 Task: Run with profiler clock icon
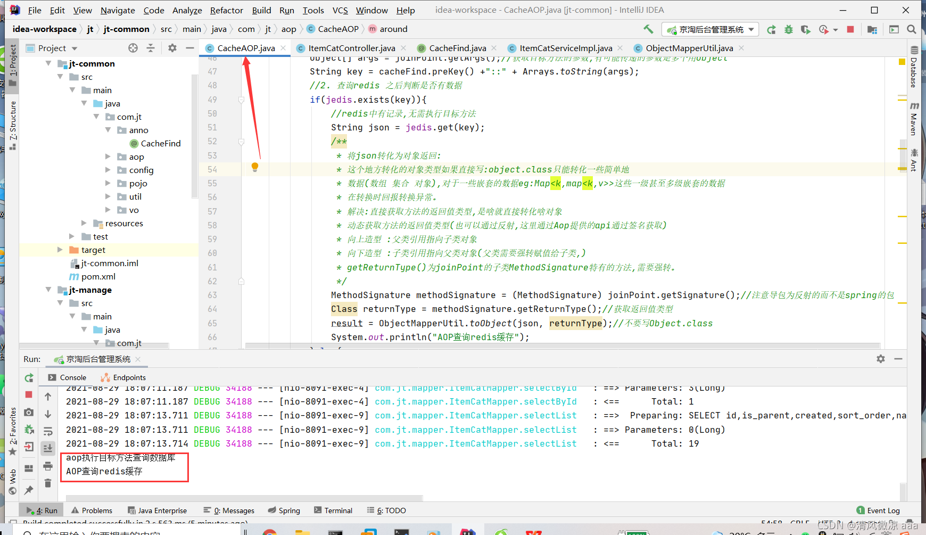pyautogui.click(x=824, y=30)
